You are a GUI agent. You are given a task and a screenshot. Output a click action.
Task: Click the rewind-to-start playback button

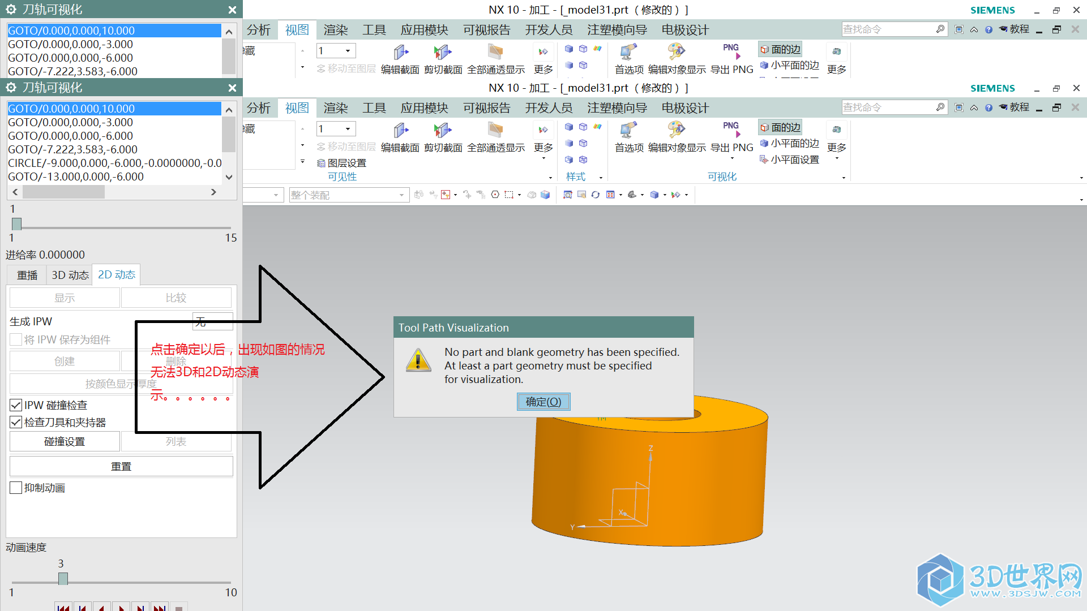coord(63,608)
